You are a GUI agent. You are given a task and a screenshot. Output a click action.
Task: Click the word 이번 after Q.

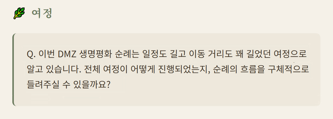point(47,55)
